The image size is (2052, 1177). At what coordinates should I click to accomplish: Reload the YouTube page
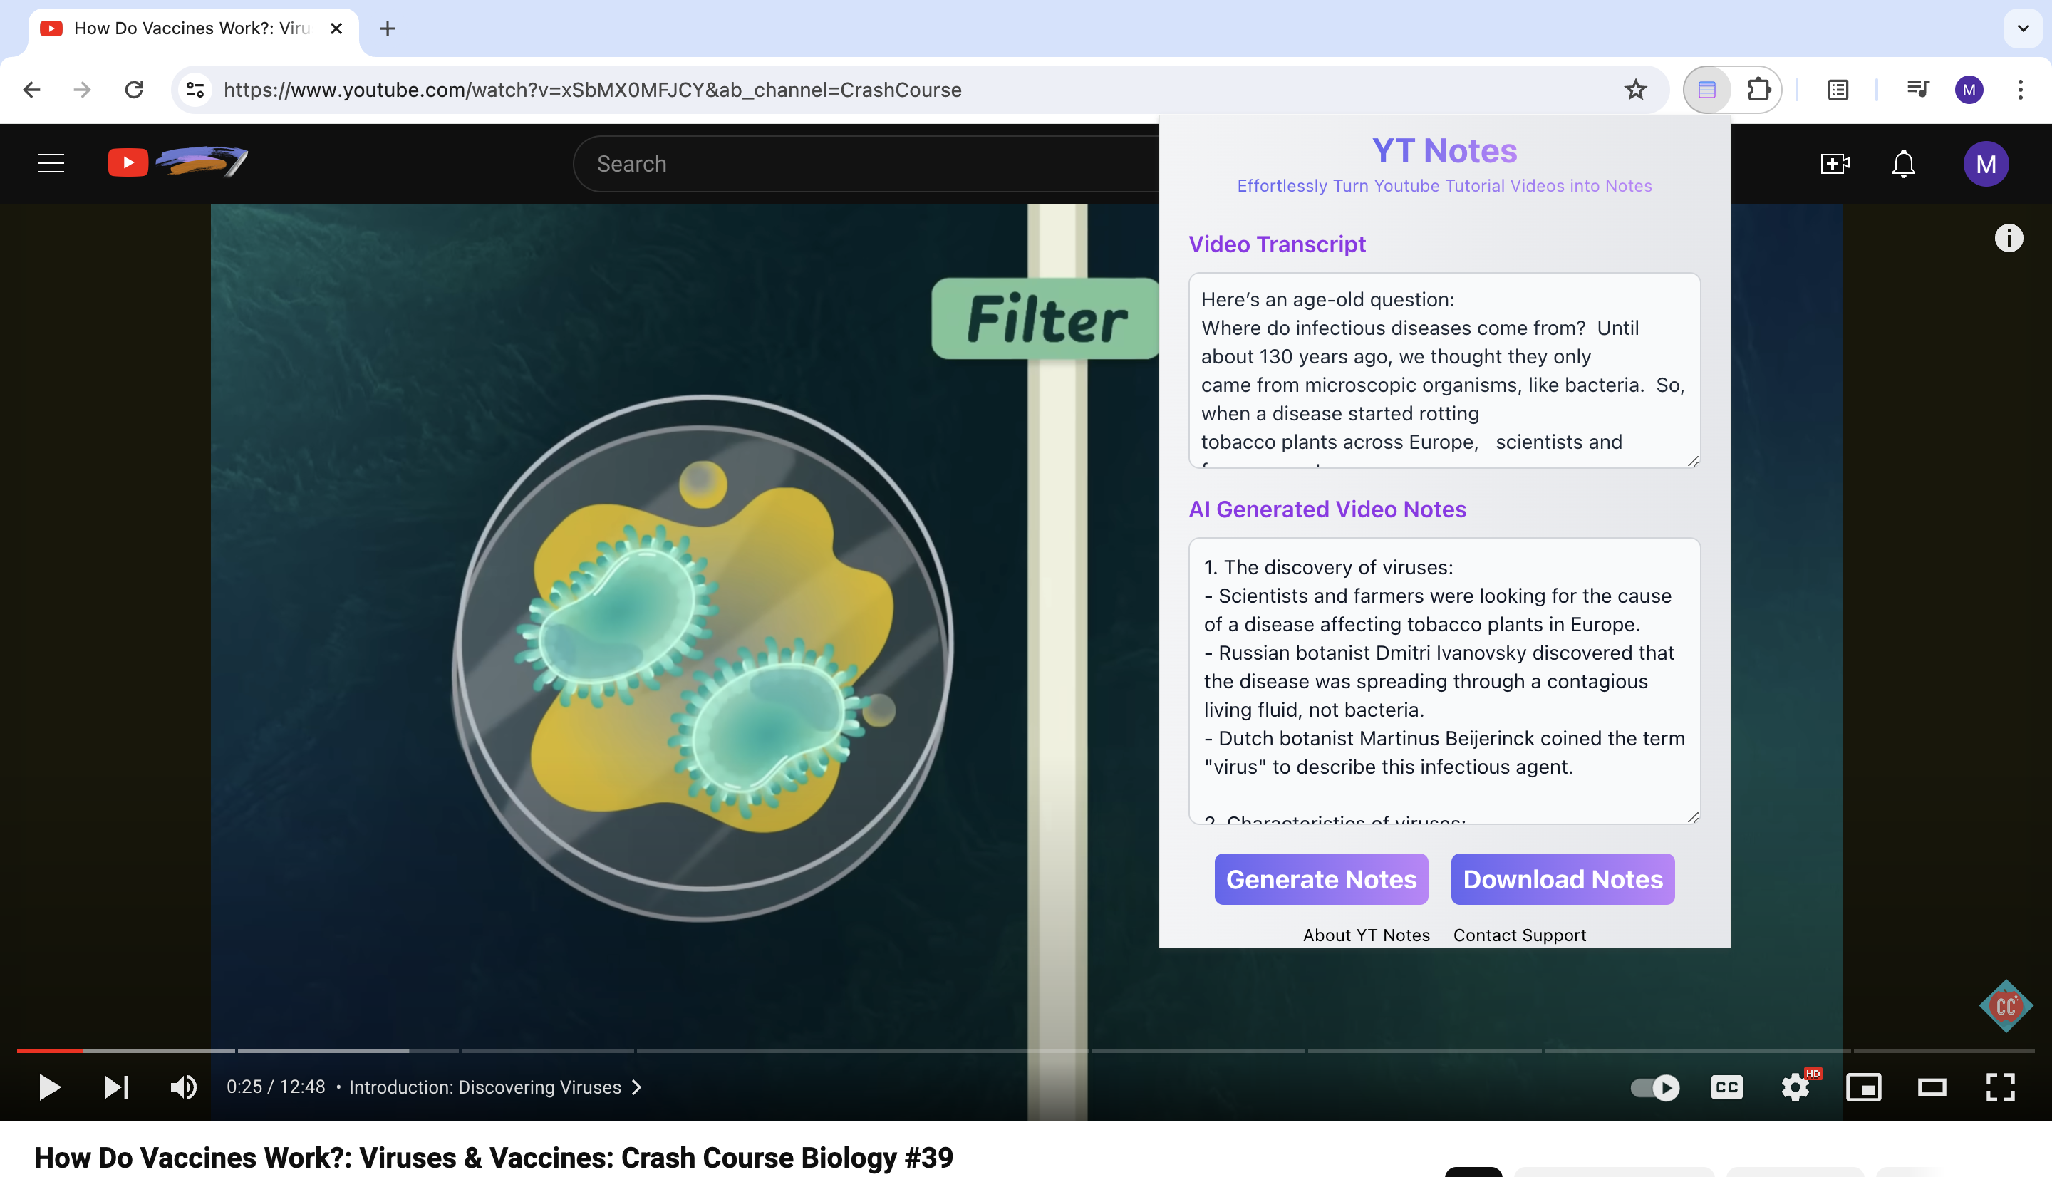pos(134,90)
